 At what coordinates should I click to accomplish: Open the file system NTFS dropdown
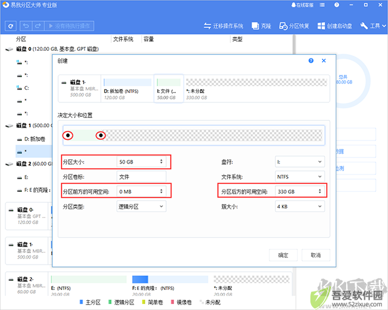coord(300,177)
